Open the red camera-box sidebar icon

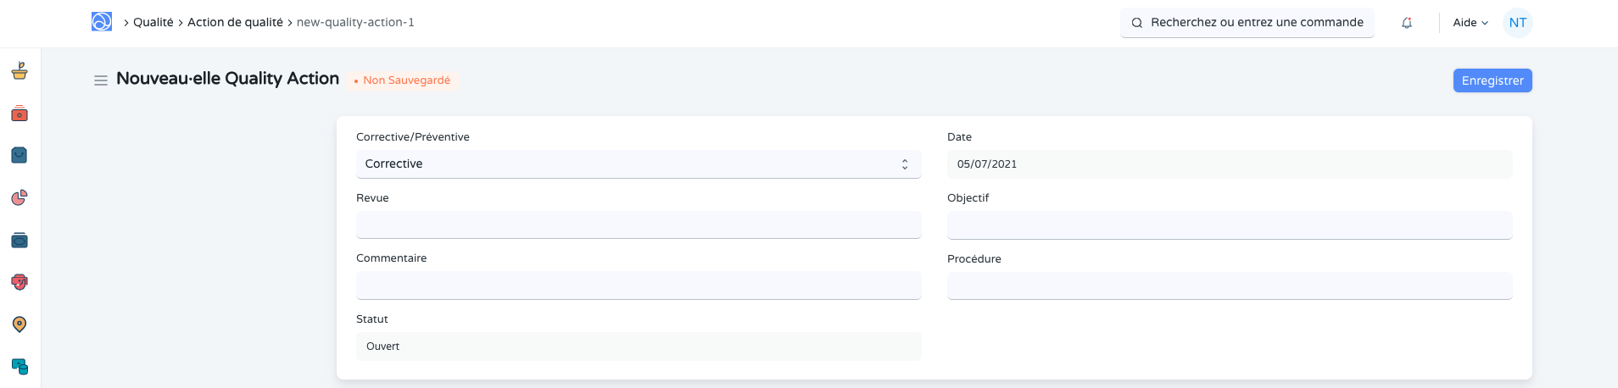(20, 114)
